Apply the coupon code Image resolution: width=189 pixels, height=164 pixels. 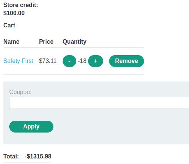pos(31,127)
